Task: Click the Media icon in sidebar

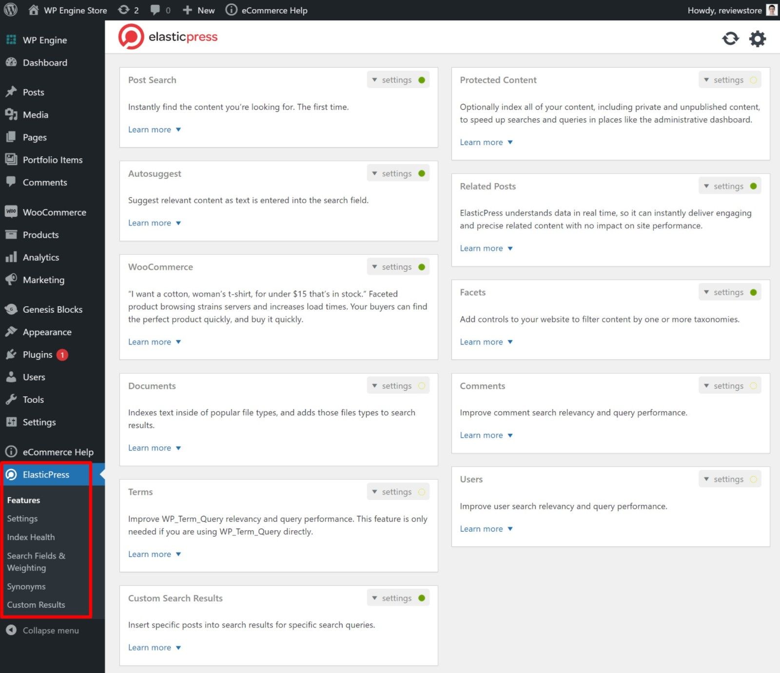Action: click(x=11, y=114)
